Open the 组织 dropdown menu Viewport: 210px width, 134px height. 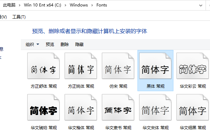click(x=32, y=44)
